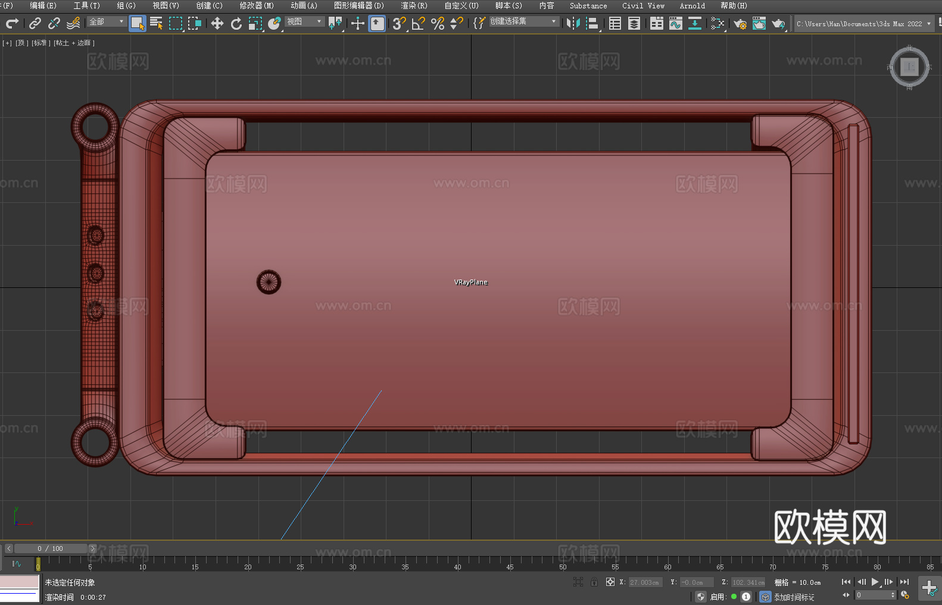This screenshot has width=942, height=605.
Task: Toggle the selection lock padlock
Action: click(594, 582)
